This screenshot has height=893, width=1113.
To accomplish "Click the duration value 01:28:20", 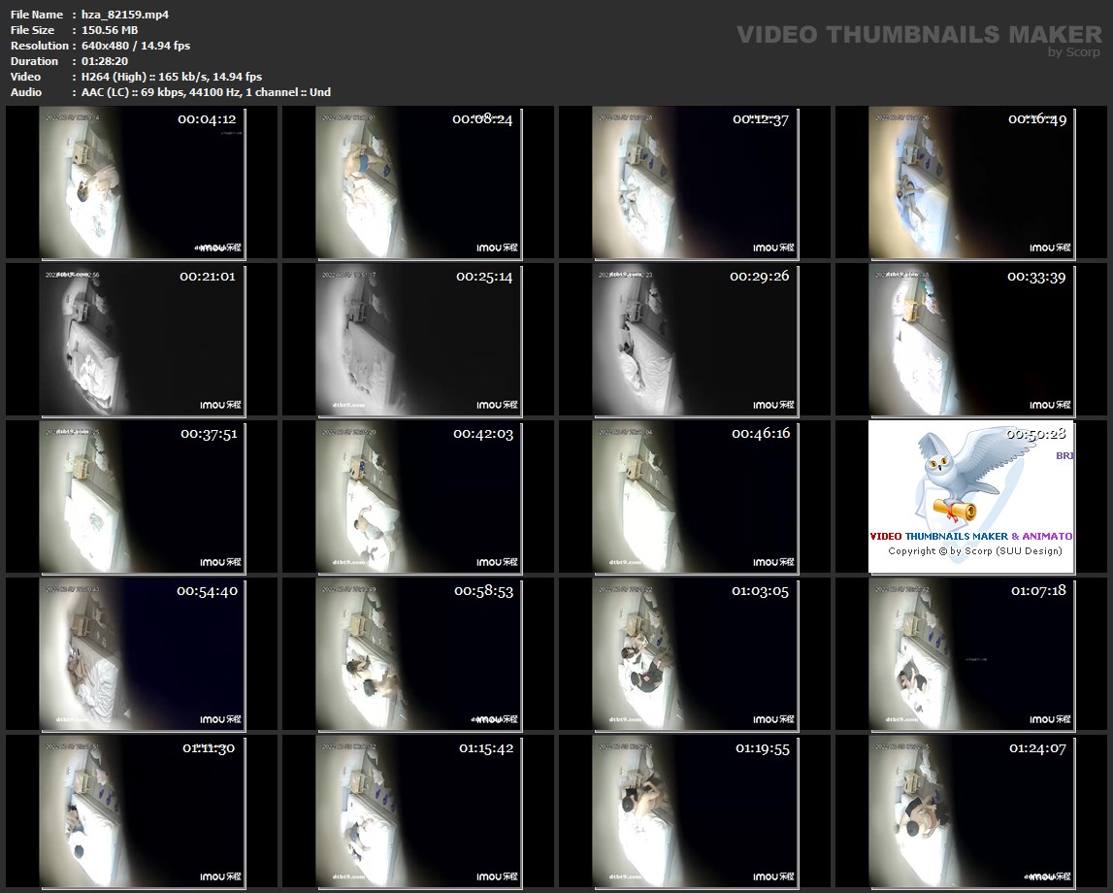I will point(105,61).
